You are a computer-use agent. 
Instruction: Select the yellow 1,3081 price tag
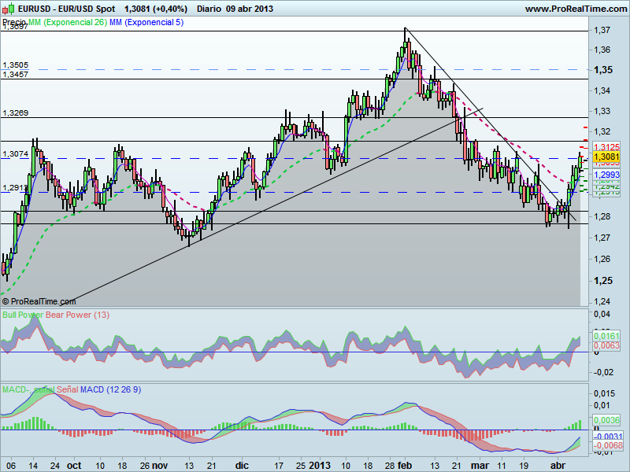(606, 156)
